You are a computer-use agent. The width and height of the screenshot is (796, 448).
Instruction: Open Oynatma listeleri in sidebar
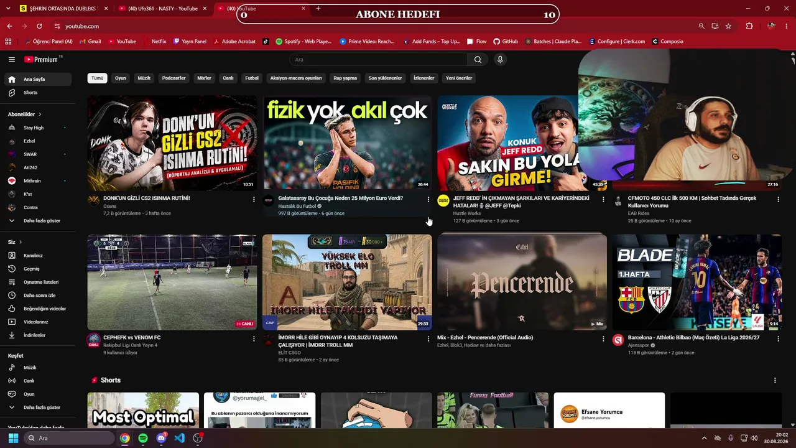point(39,282)
